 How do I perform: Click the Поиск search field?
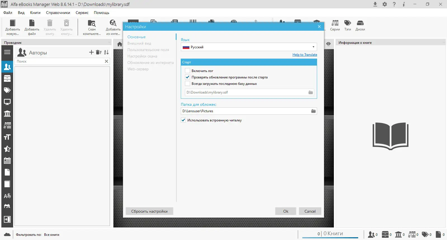point(59,61)
